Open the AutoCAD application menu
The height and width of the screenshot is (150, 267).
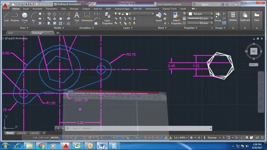tap(5, 5)
